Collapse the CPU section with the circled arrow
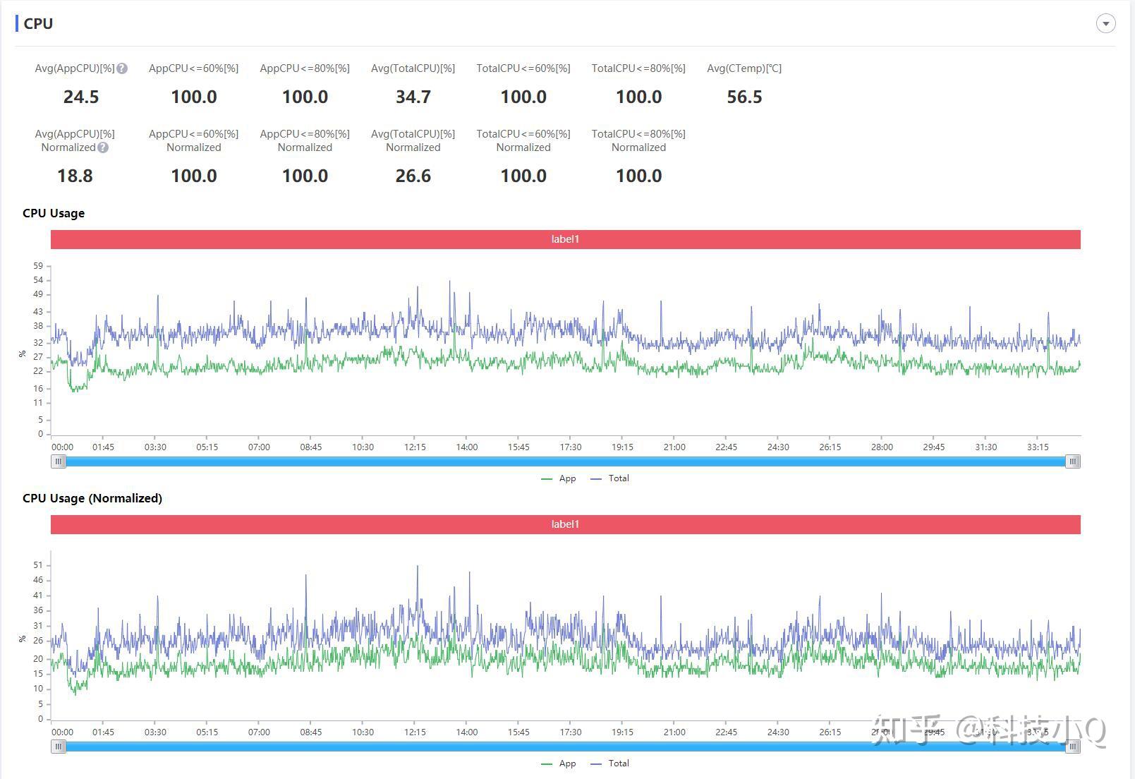This screenshot has width=1135, height=779. click(x=1105, y=23)
